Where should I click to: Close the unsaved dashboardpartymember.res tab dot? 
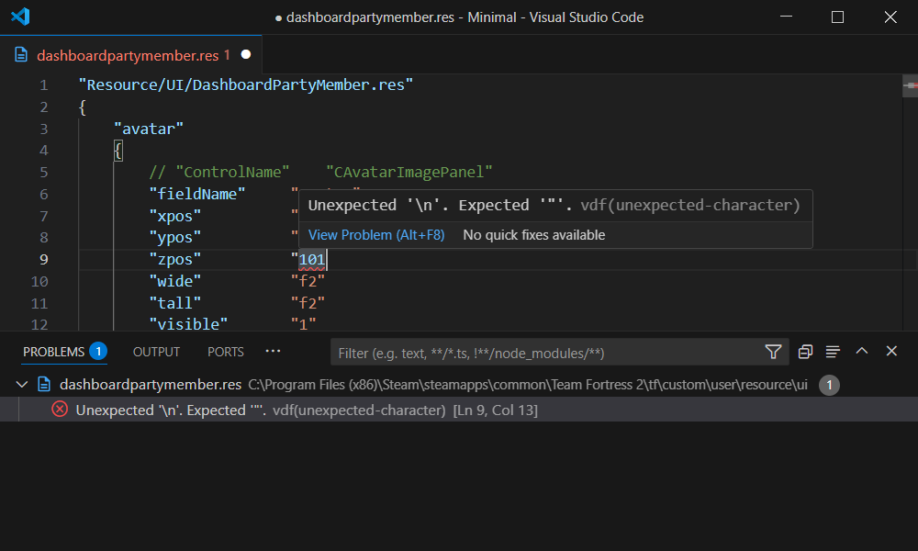pos(246,54)
